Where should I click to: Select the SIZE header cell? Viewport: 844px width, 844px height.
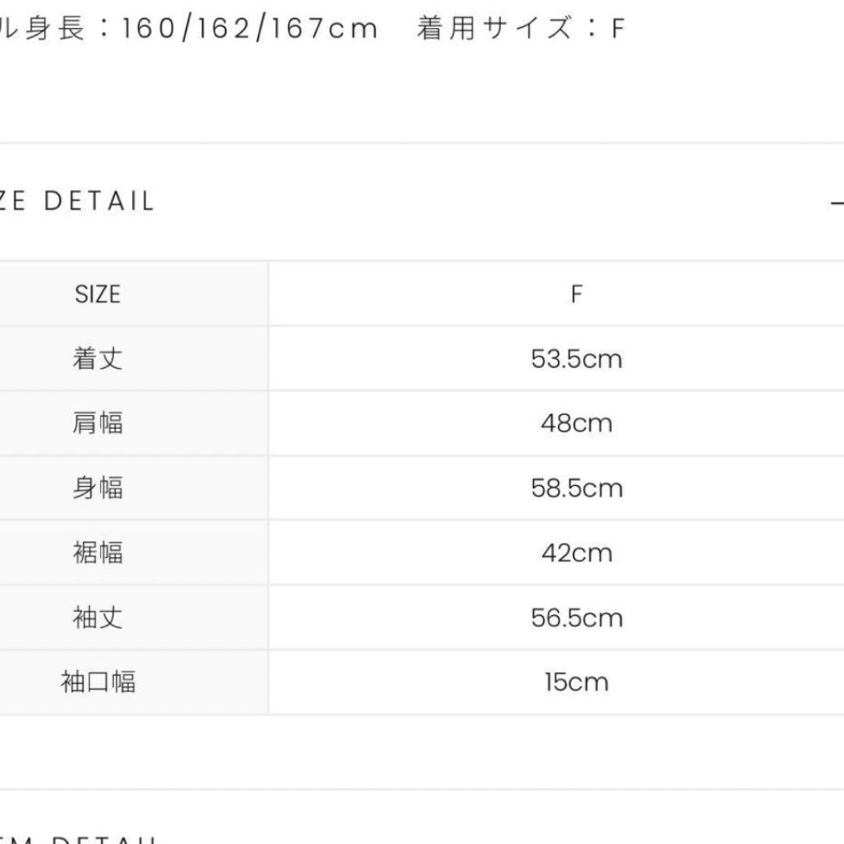pos(98,295)
